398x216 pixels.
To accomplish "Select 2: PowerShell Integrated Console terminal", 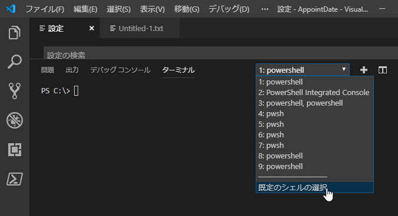I will 315,93.
